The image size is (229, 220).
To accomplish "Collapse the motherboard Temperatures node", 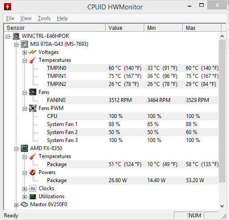I will [24, 61].
